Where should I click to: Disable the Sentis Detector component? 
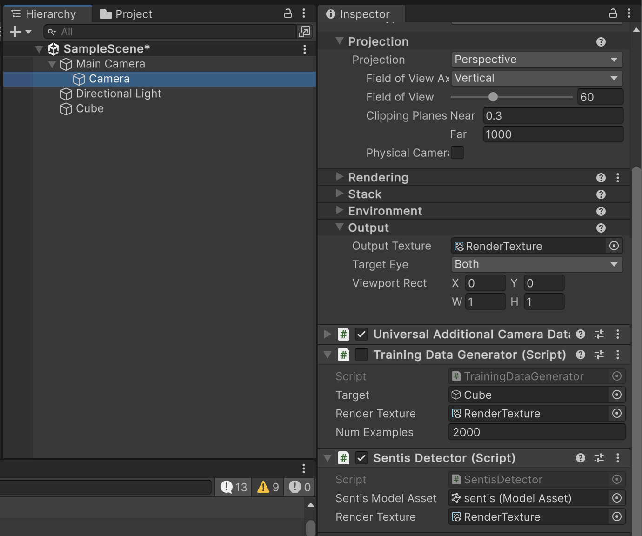(361, 458)
